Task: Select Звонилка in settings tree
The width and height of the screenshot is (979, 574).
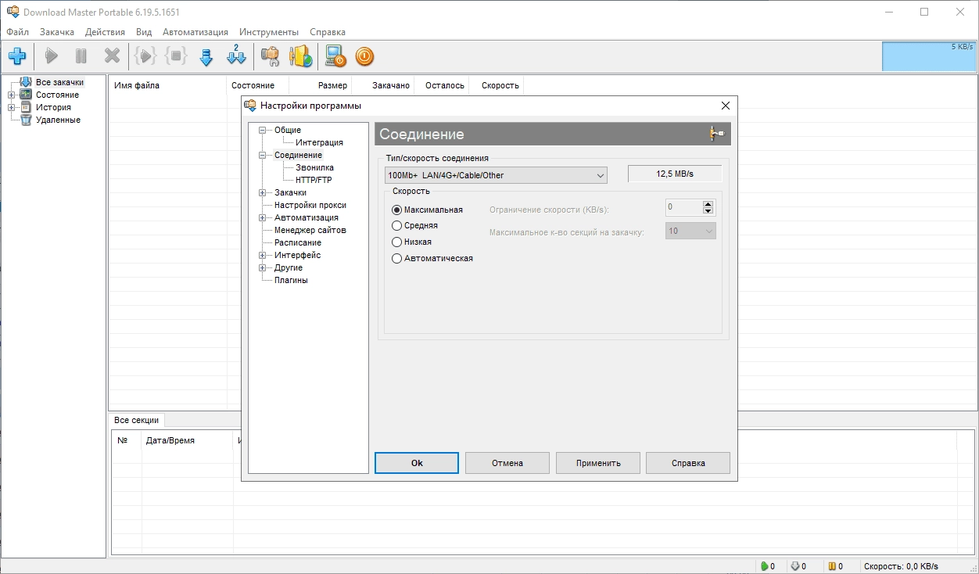Action: coord(314,167)
